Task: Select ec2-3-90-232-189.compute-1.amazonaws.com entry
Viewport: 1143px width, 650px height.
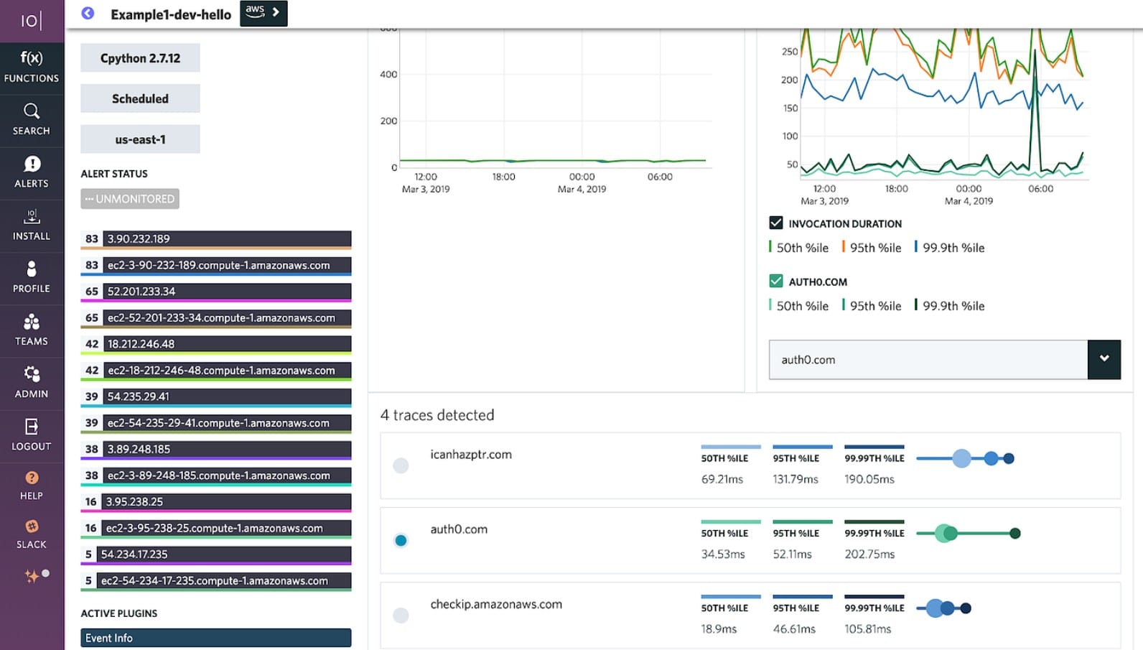Action: pyautogui.click(x=216, y=266)
